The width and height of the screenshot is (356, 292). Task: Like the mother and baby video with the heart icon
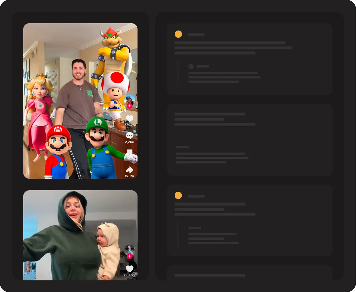click(x=130, y=269)
